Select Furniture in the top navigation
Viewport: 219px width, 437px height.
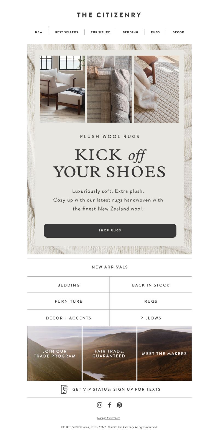tap(100, 32)
